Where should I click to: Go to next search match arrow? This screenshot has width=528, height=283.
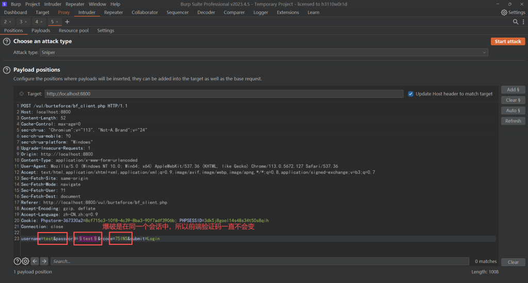(x=44, y=261)
